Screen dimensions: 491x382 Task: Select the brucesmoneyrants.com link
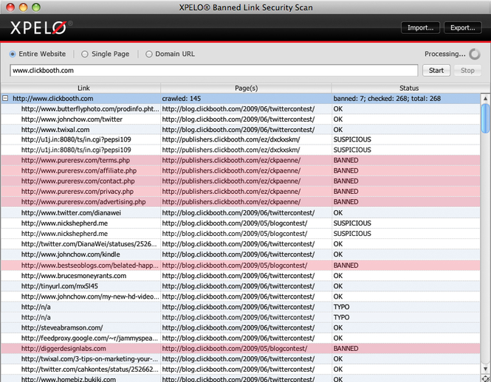(74, 276)
